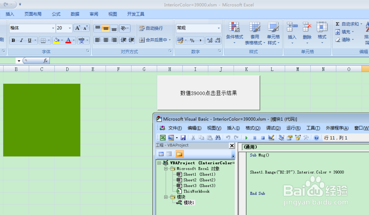Toggle underline formatting
Viewport: 369px width, 215px height.
click(x=30, y=40)
